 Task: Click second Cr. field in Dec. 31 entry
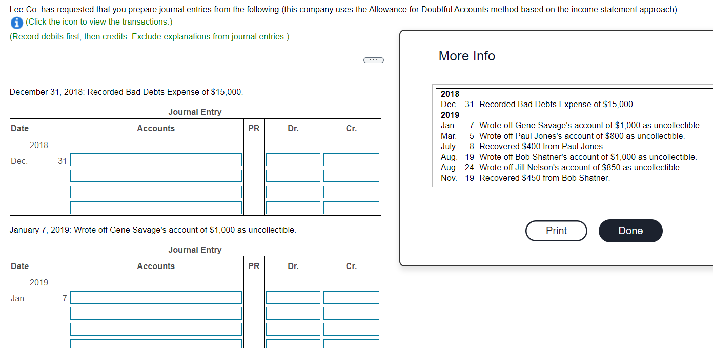click(351, 176)
